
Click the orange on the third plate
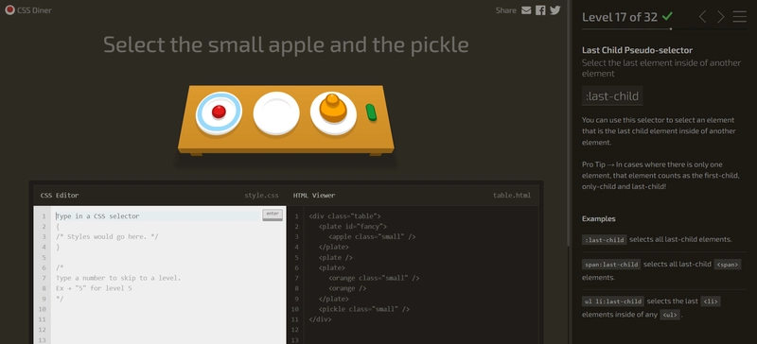[x=333, y=108]
